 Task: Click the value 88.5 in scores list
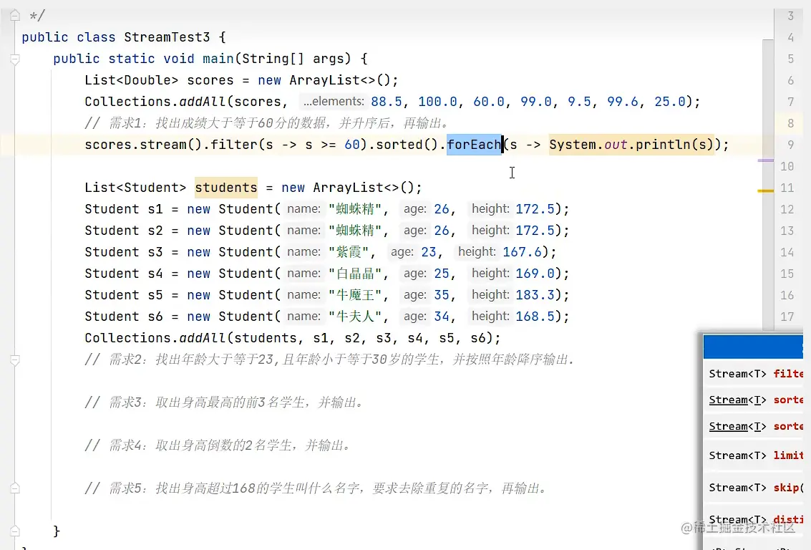tap(387, 102)
